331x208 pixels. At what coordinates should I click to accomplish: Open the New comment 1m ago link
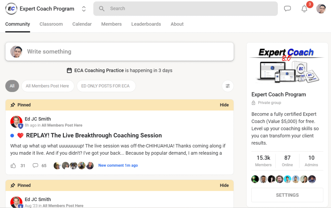[118, 165]
